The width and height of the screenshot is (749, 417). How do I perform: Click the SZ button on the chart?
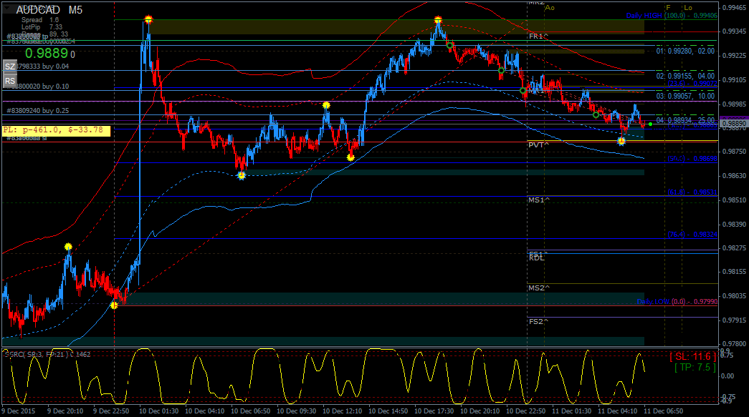coord(10,67)
